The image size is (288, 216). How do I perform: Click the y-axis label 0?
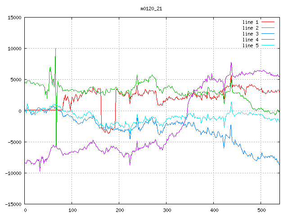point(20,111)
